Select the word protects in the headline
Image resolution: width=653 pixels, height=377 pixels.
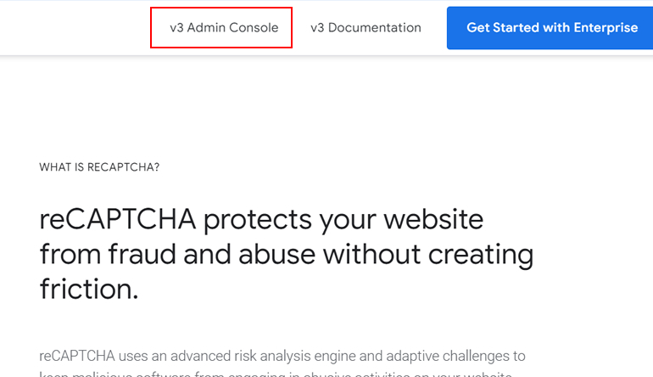point(257,219)
